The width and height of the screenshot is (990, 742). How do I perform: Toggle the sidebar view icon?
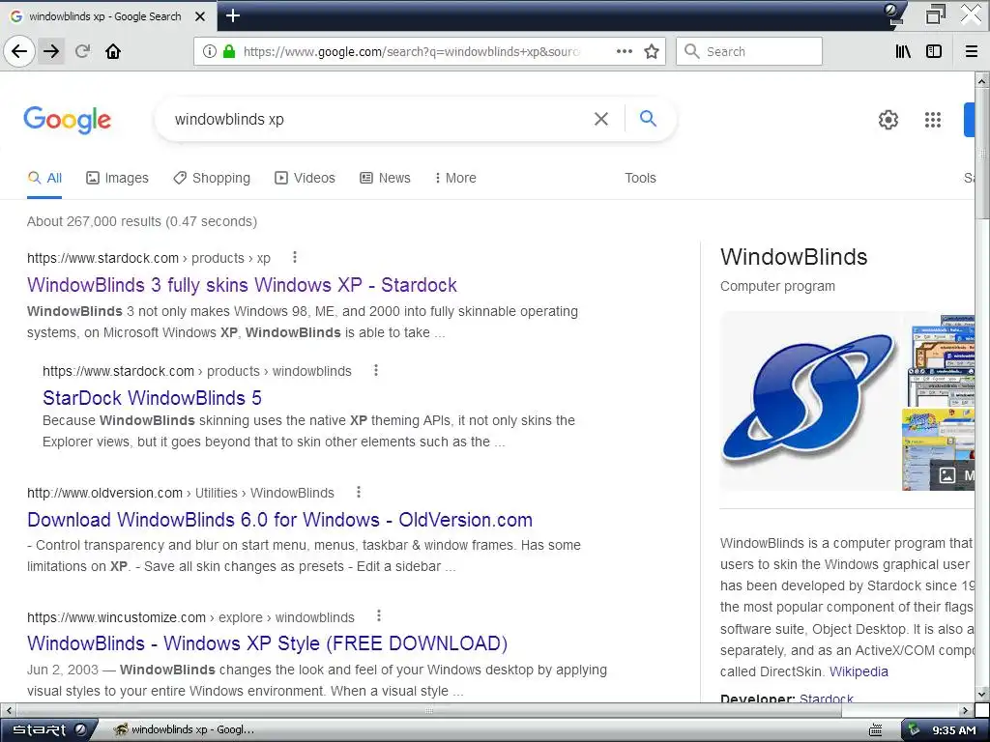click(x=934, y=51)
